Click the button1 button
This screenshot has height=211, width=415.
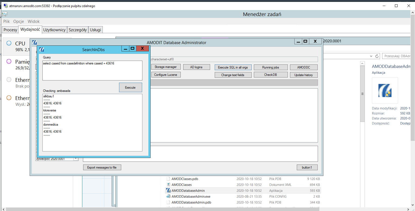click(307, 167)
